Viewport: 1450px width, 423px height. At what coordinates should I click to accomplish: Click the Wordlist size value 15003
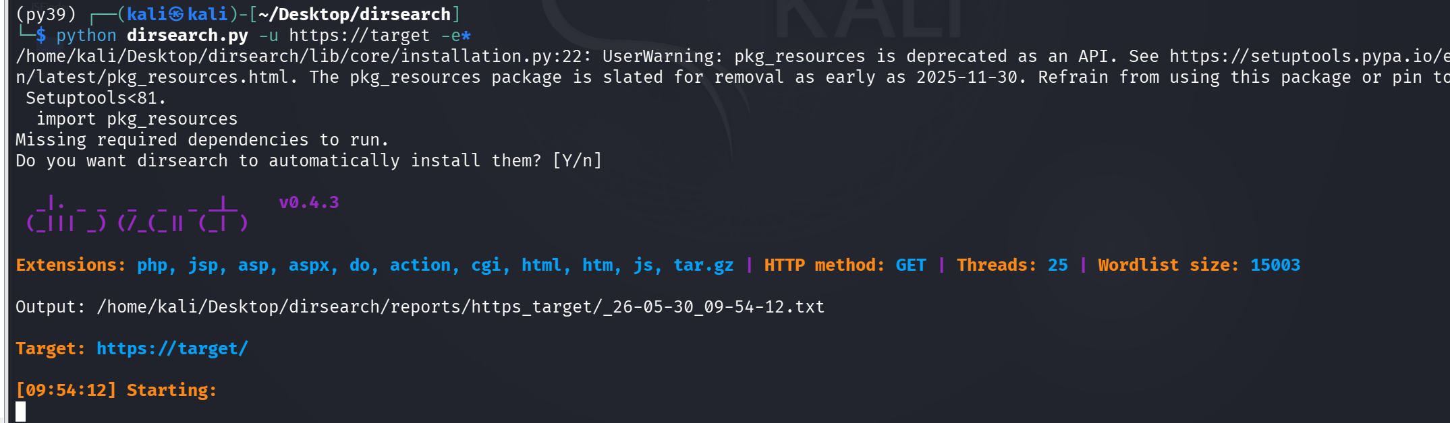tap(1275, 265)
